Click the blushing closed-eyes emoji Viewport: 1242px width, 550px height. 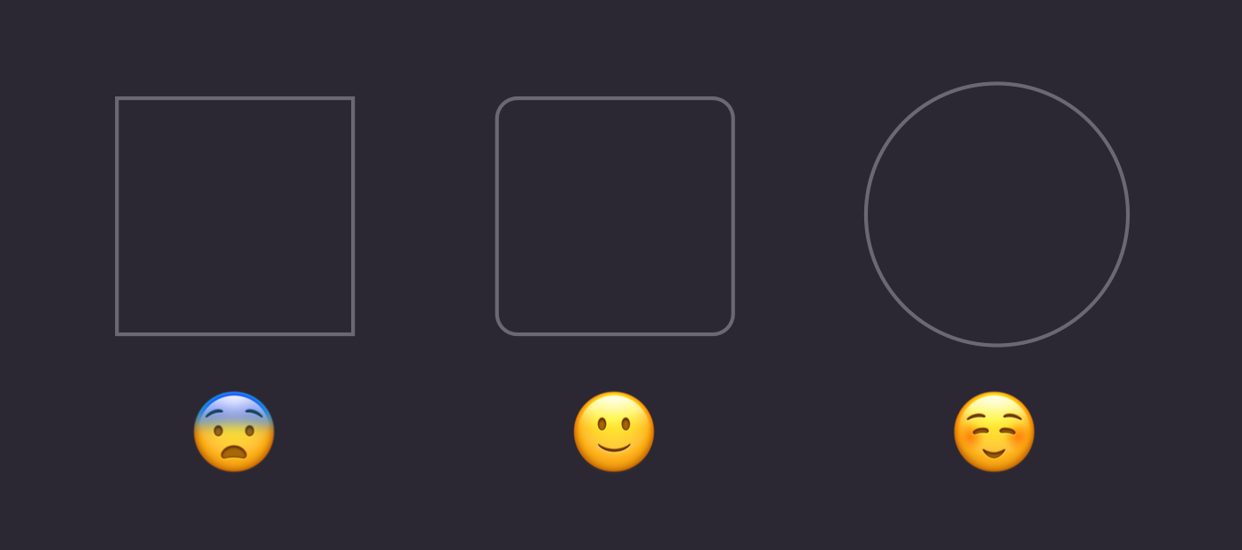pyautogui.click(x=994, y=432)
